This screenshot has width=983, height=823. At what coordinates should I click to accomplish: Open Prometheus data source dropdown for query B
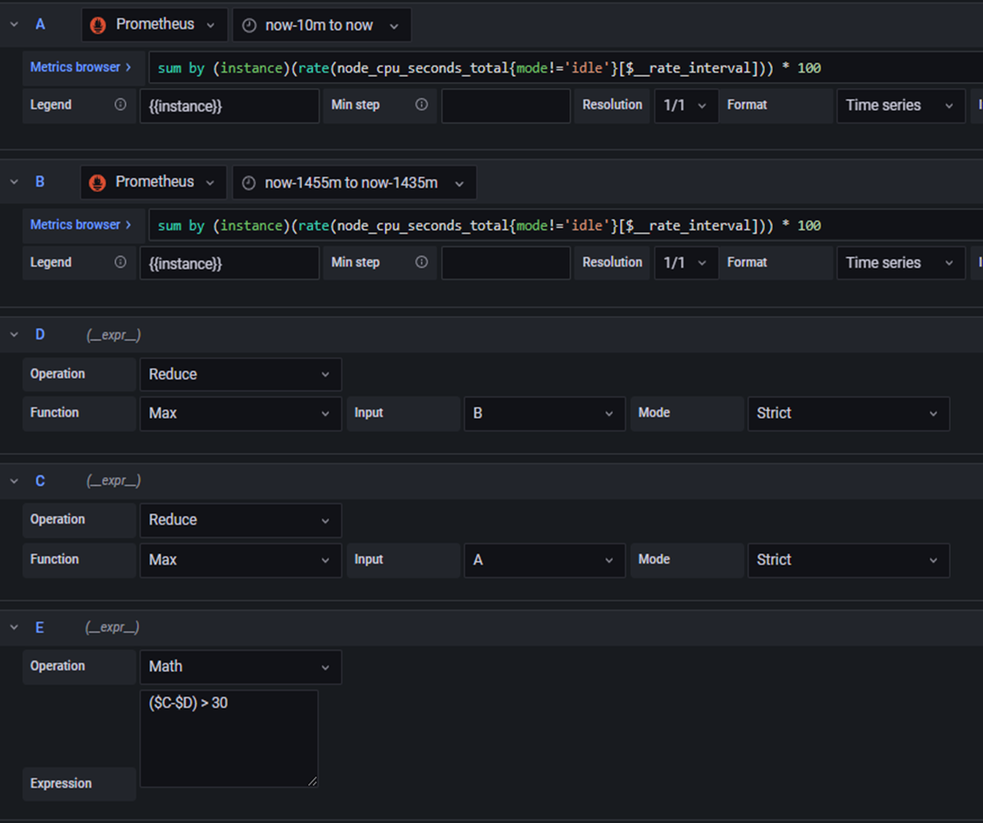click(154, 182)
